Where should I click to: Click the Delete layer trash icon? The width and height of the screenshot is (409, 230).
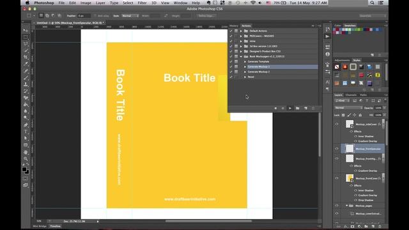pos(380,226)
